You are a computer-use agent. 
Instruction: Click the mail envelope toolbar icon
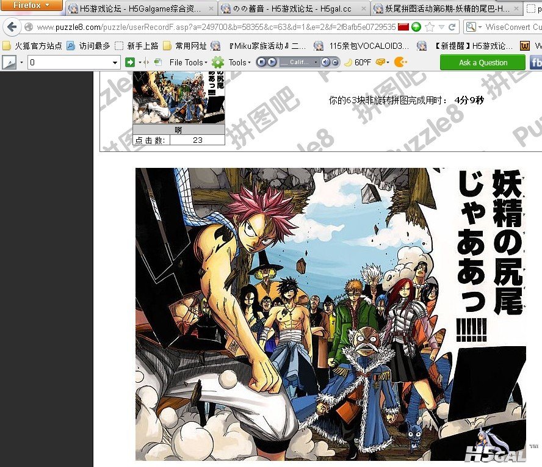point(381,62)
